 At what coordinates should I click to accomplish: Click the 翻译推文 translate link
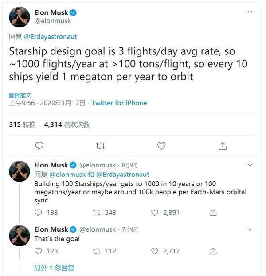(x=20, y=95)
